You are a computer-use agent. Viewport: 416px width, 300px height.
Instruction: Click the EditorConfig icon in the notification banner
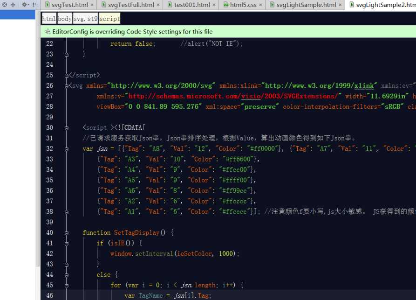(x=48, y=32)
